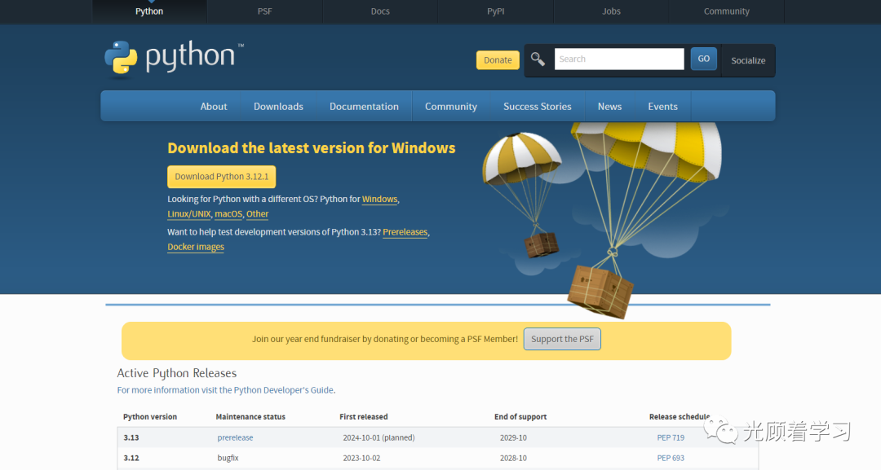Viewport: 881px width, 470px height.
Task: Open the News navigation menu
Action: (609, 107)
